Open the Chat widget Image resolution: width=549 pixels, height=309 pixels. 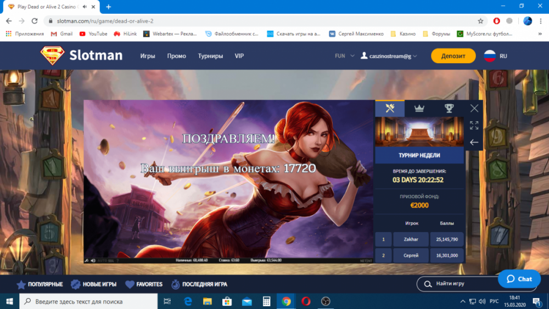coord(519,279)
